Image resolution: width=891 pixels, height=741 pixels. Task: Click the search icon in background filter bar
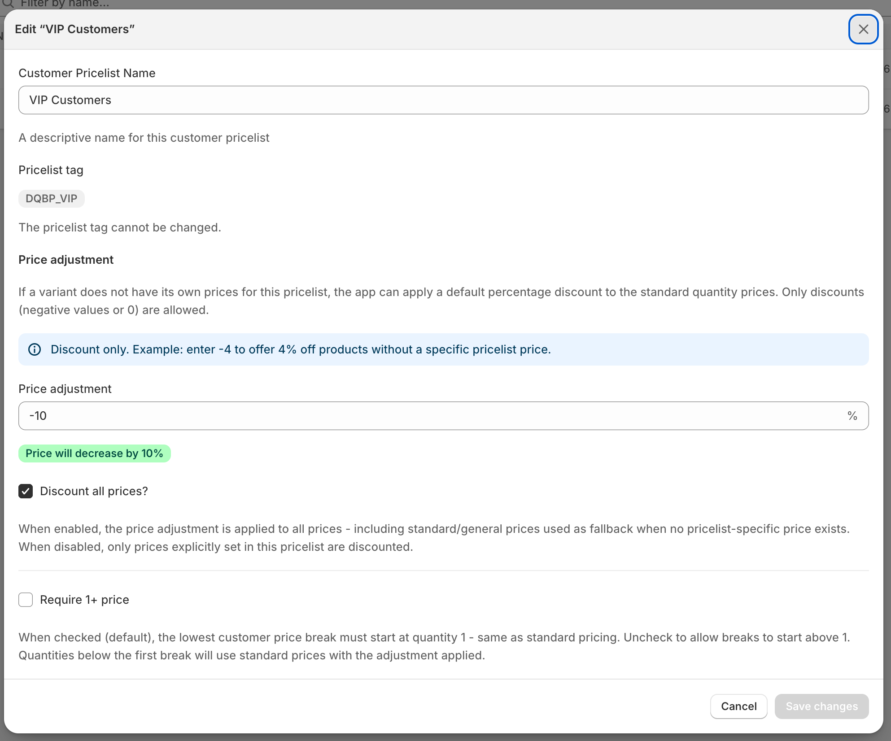8,4
